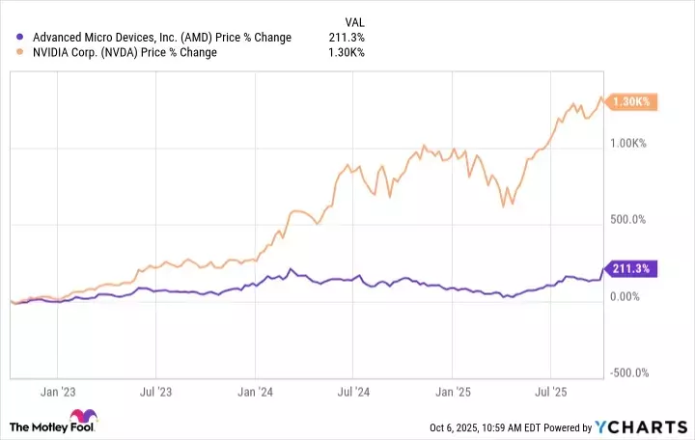
Task: Click the Jul '25 x-axis label
Action: click(550, 394)
